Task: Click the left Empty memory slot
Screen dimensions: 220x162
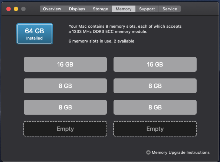Action: [65, 129]
